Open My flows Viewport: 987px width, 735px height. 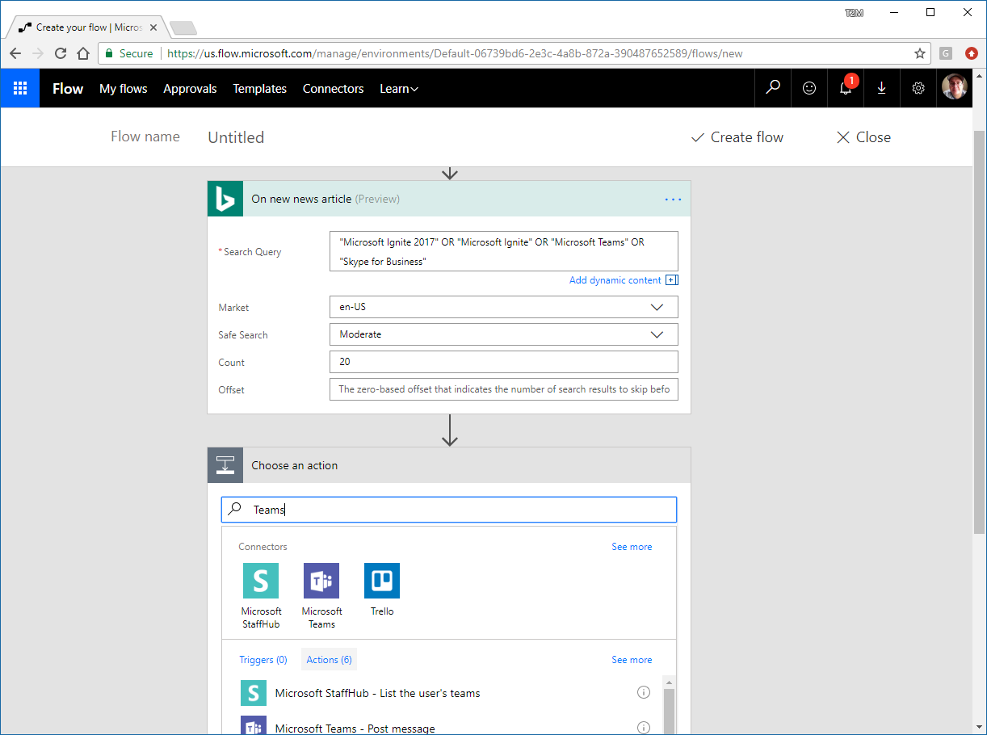[123, 88]
